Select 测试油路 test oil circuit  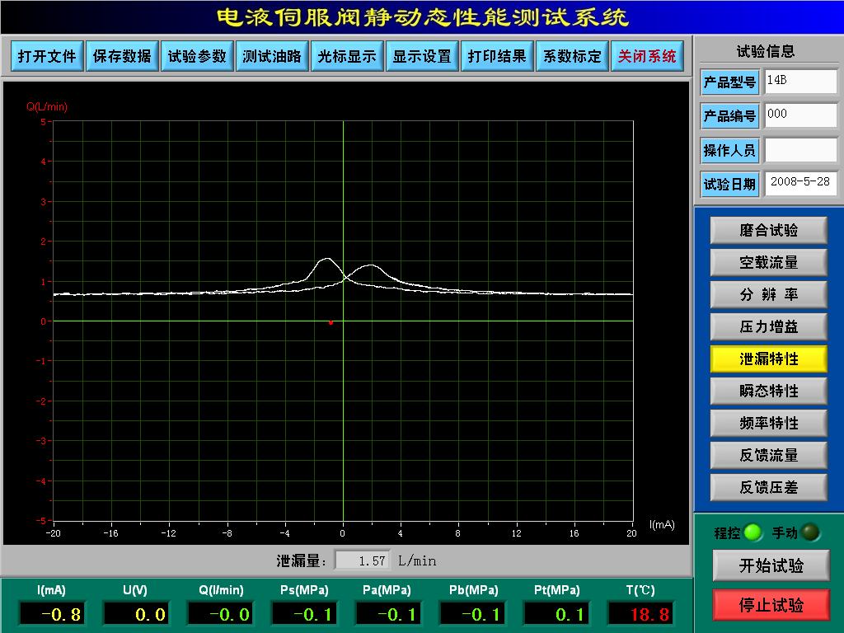[x=272, y=56]
